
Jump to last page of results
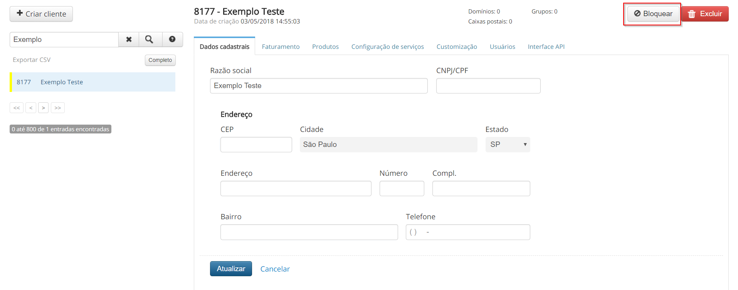[58, 108]
